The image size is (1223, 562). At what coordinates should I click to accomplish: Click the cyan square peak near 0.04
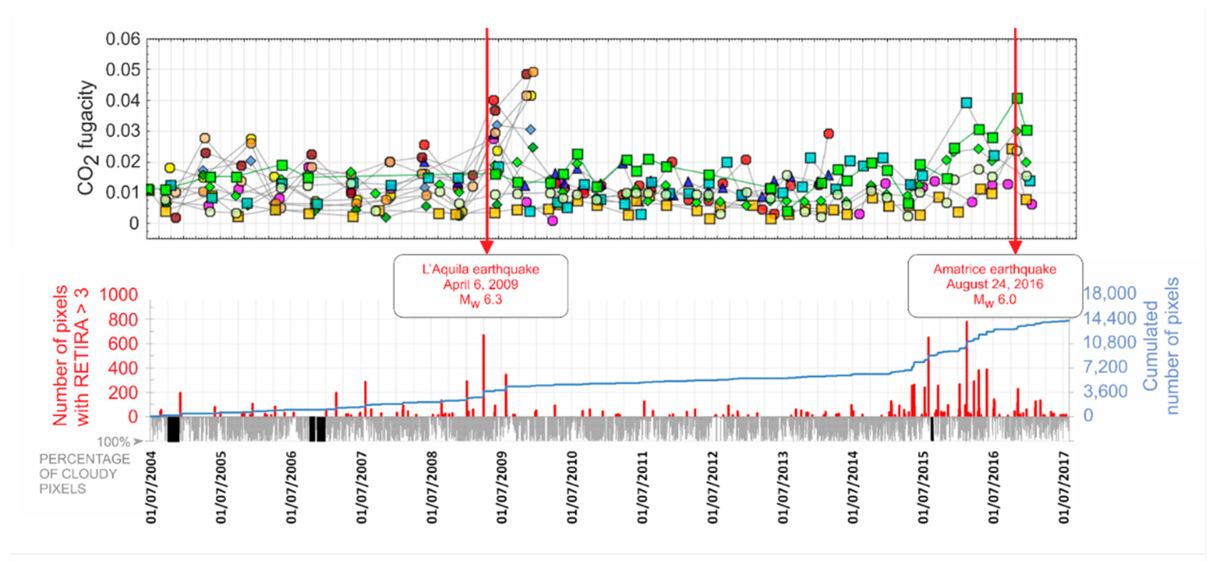tap(967, 103)
